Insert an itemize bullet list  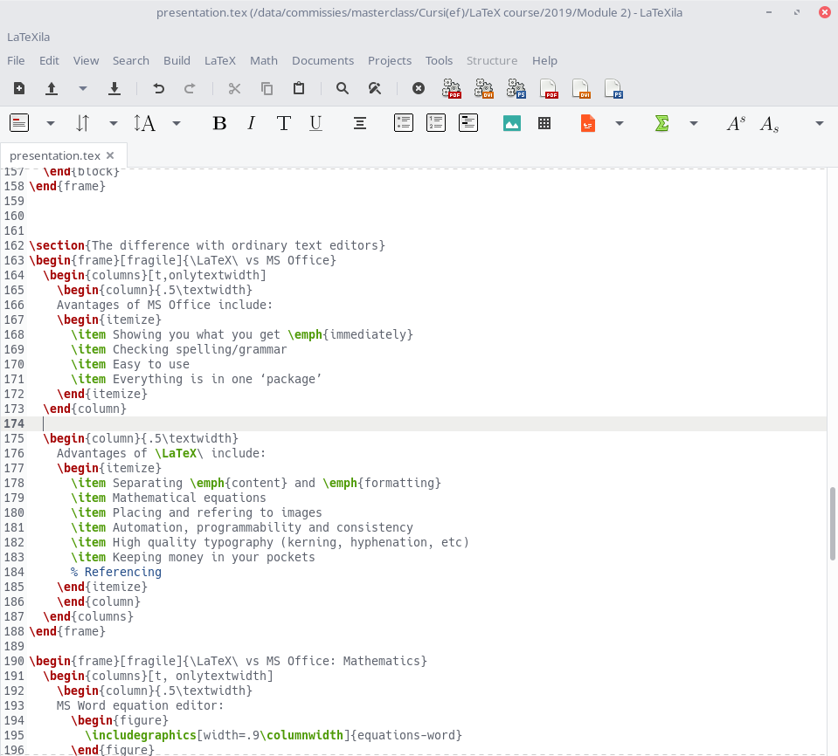403,123
